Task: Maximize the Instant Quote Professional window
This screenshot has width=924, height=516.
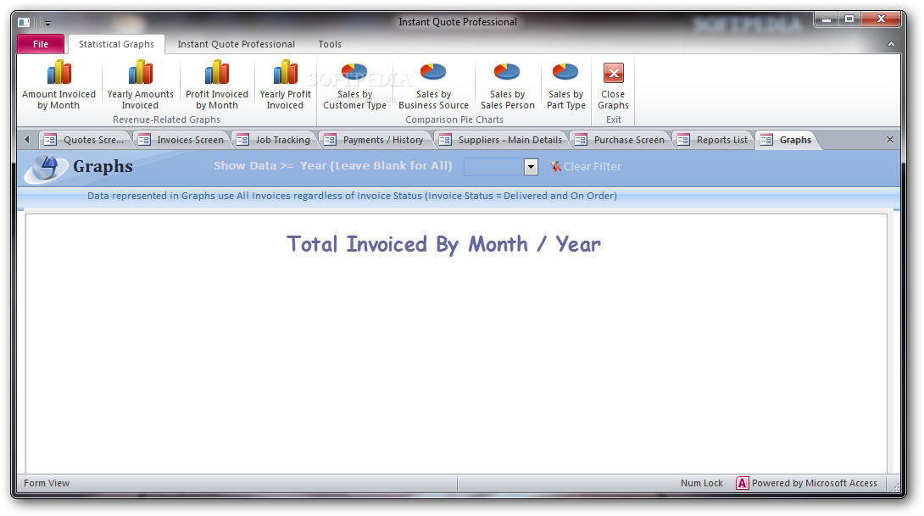Action: 849,19
